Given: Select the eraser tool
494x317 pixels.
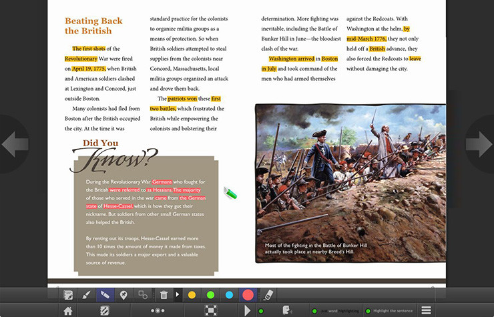Looking at the screenshot, I should 268,295.
